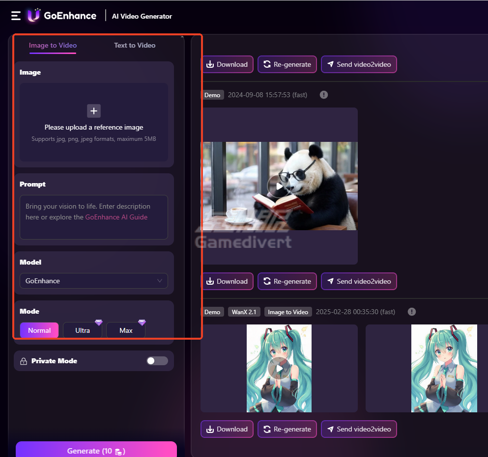Click the GoEnhance logo
This screenshot has width=488, height=457.
[62, 15]
